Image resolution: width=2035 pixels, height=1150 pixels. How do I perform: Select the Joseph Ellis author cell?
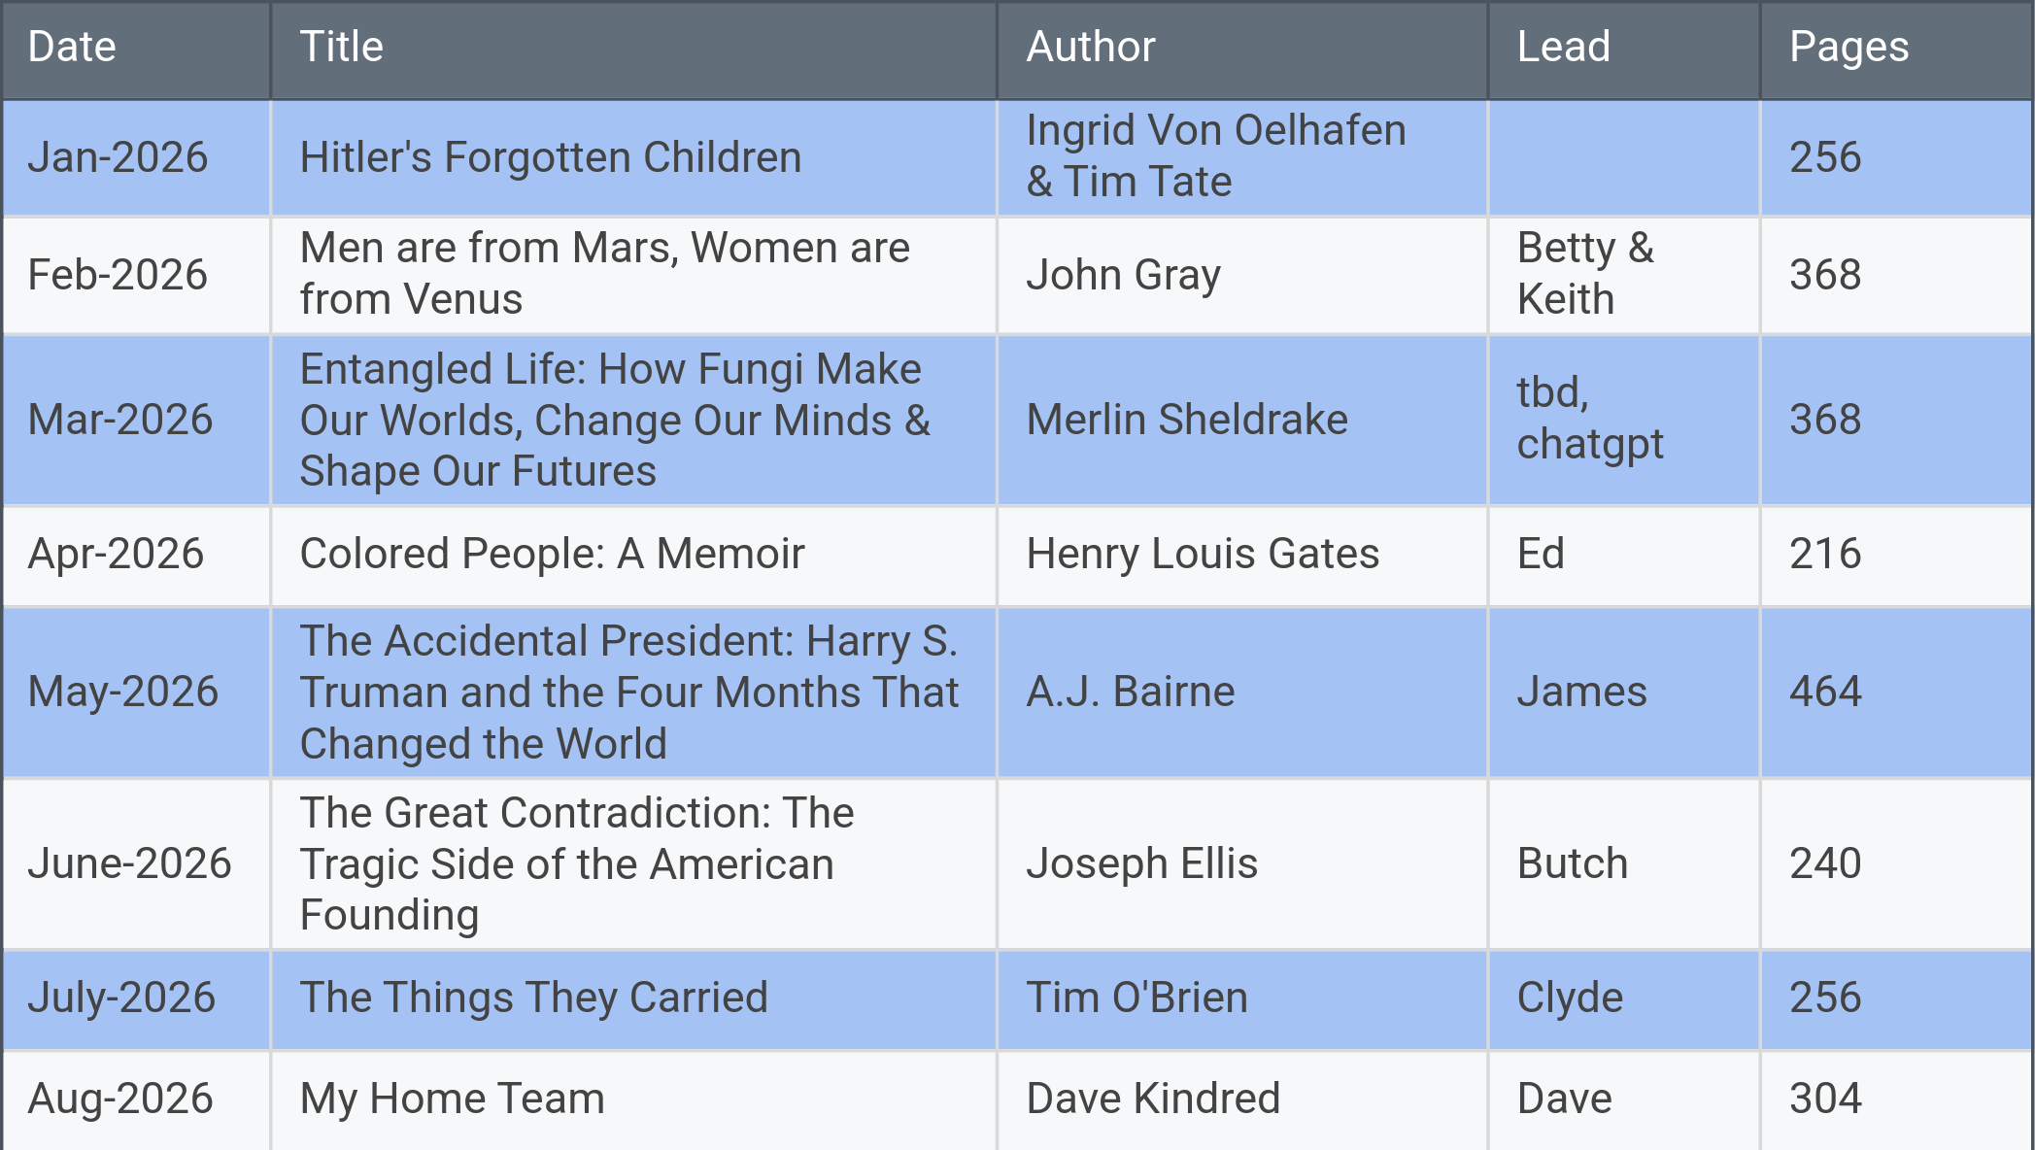[1141, 863]
